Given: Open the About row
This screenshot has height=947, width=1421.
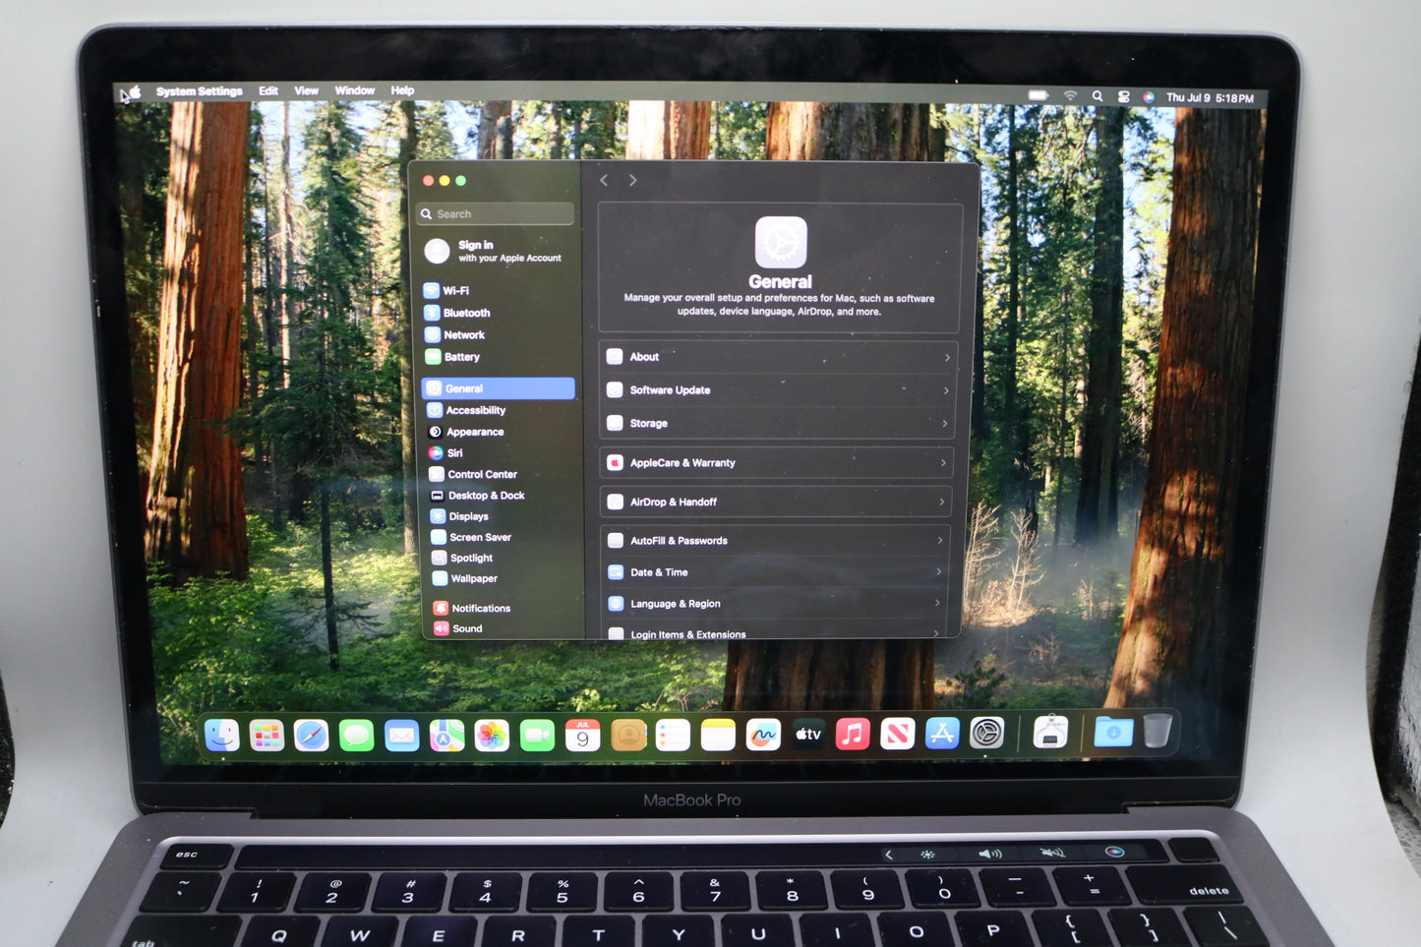Looking at the screenshot, I should coord(779,357).
